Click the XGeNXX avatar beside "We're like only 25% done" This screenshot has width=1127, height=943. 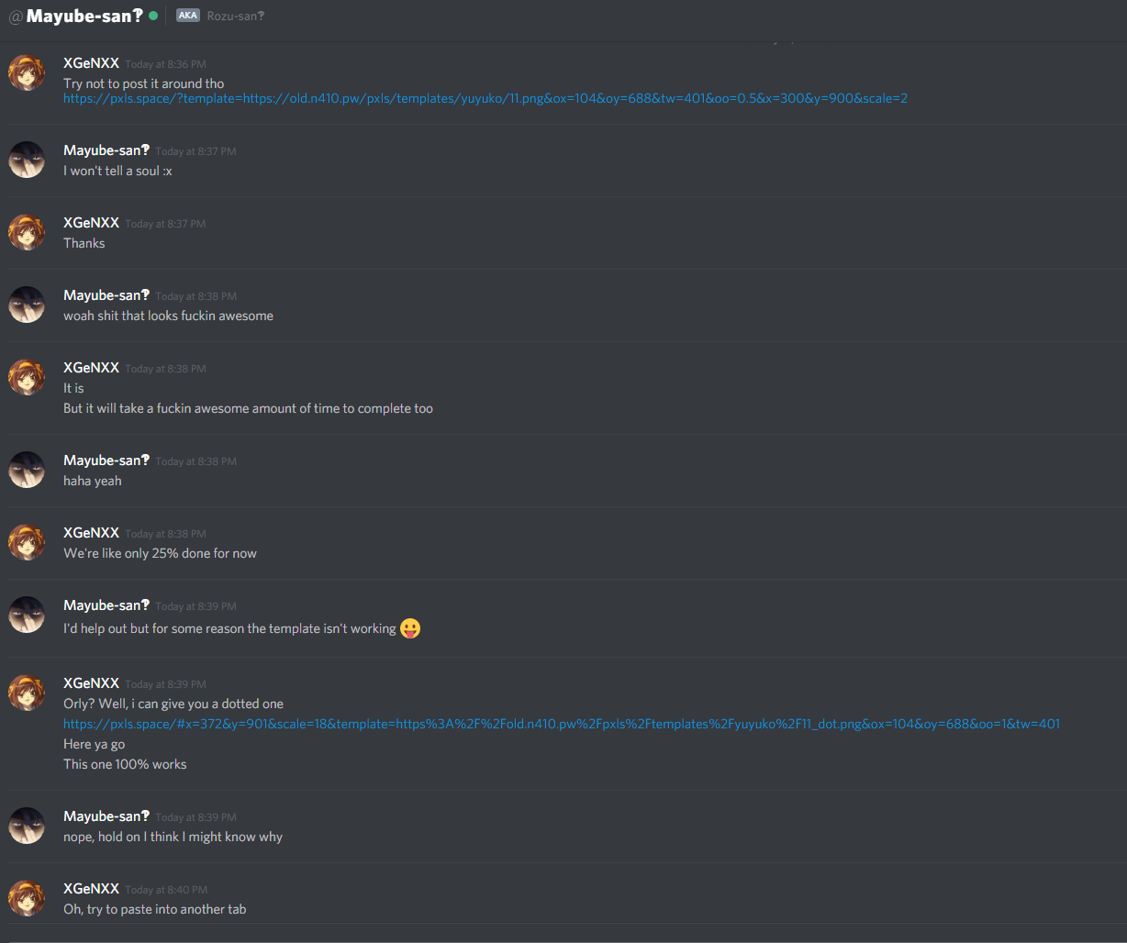(x=27, y=542)
